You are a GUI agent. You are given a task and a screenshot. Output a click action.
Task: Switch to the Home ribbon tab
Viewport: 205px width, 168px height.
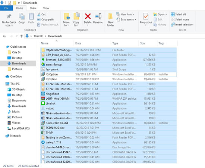click(x=20, y=8)
